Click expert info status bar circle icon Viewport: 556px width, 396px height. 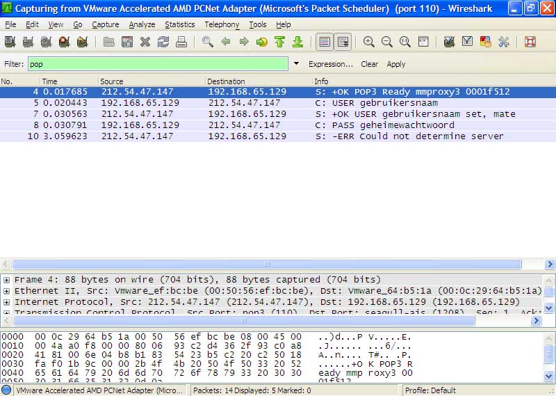(x=6, y=390)
